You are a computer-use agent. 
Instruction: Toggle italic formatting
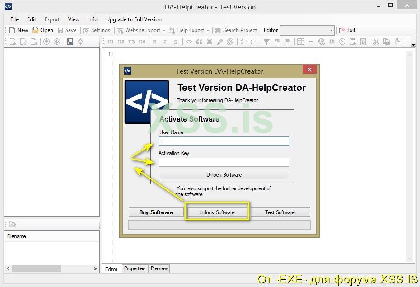click(x=165, y=42)
